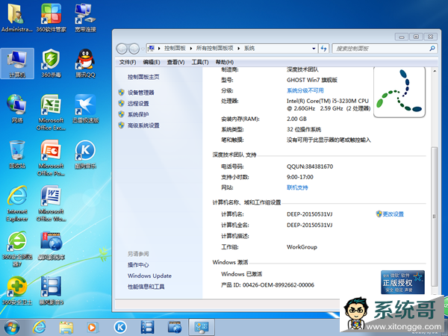Open the 编辑(E) menu

click(152, 62)
